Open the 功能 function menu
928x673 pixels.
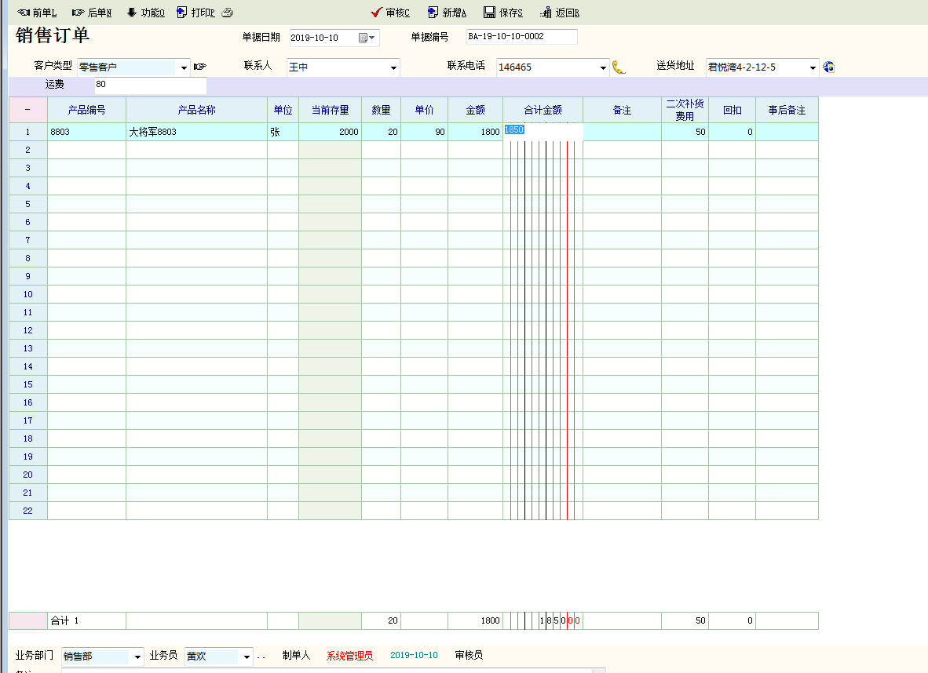pyautogui.click(x=146, y=13)
